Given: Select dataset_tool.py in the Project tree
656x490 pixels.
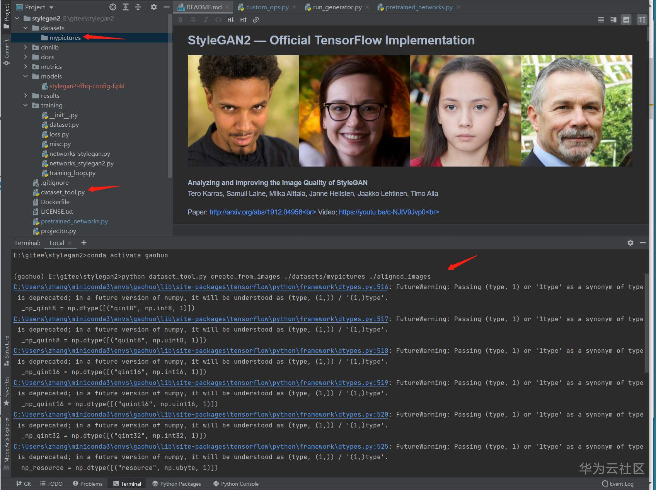Looking at the screenshot, I should [x=63, y=192].
